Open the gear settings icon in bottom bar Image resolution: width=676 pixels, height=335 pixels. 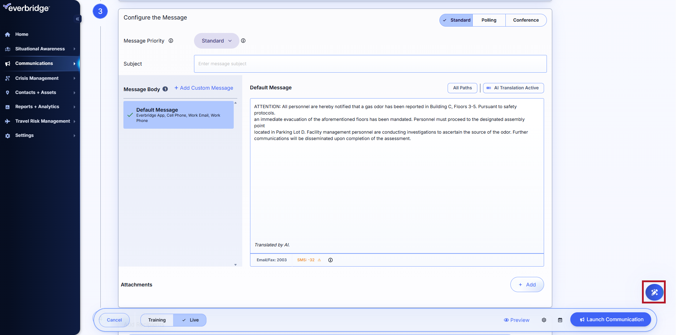pos(544,320)
